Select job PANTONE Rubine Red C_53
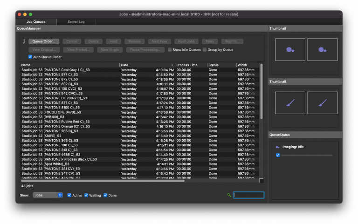Image resolution: width=358 pixels, height=224 pixels. pyautogui.click(x=140, y=122)
